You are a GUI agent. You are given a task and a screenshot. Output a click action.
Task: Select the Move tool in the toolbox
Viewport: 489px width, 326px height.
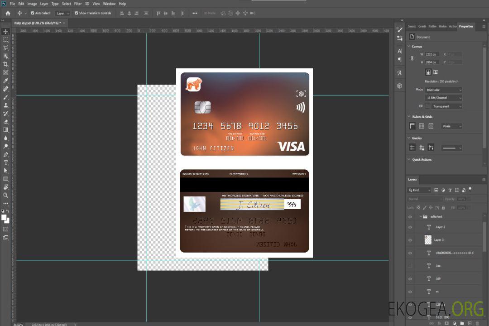(x=5, y=32)
